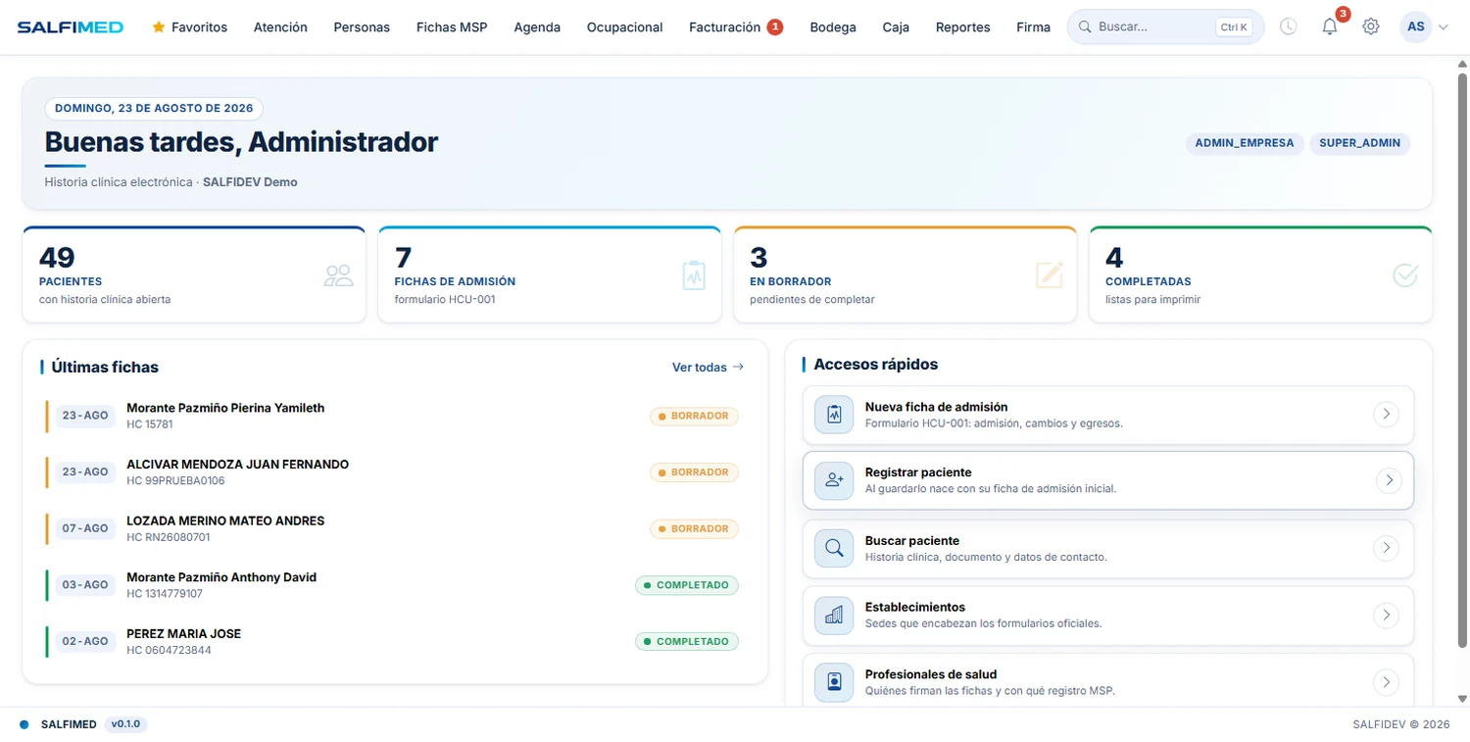
Task: Click the 23-AGO date on HC 99PRUEBA0106
Action: pos(85,472)
